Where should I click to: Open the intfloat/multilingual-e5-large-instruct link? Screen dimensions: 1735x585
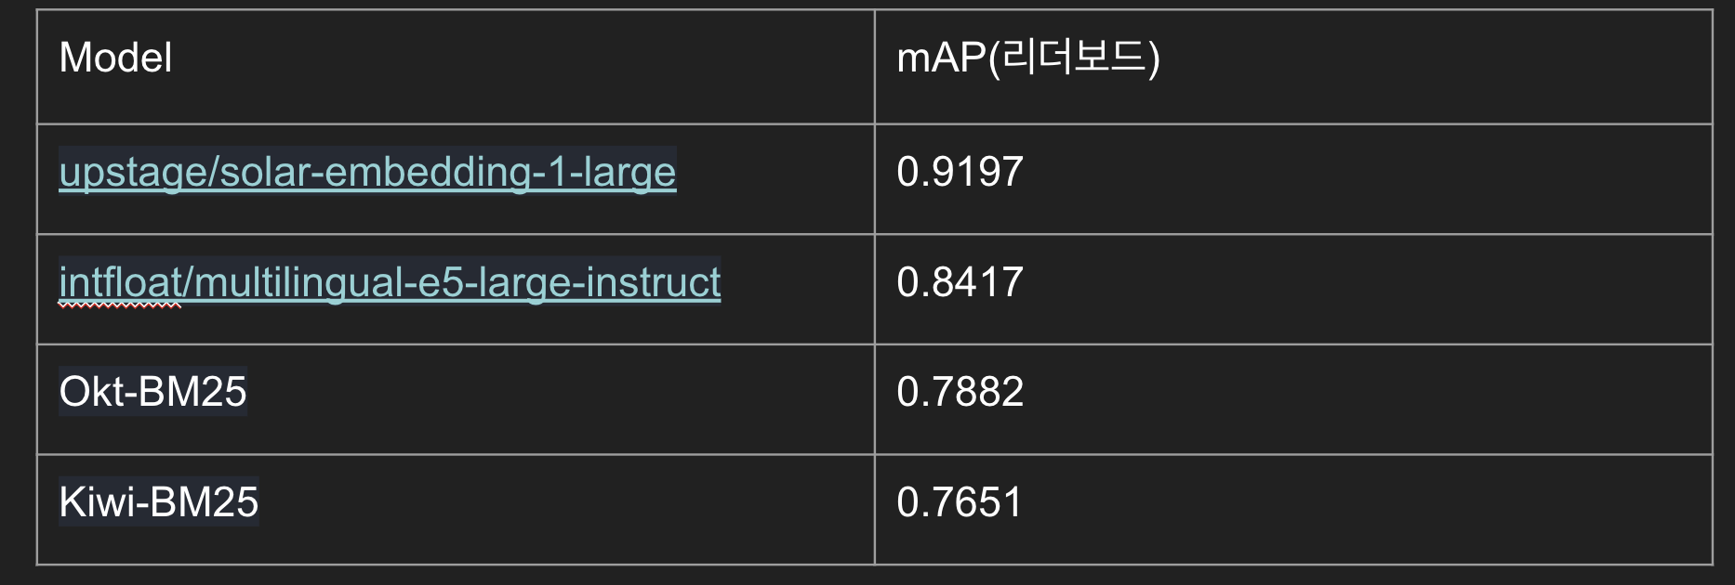point(390,282)
